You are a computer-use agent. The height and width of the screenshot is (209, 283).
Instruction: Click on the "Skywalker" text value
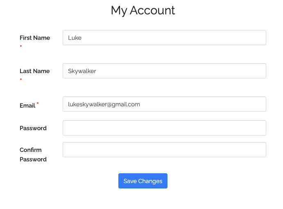pyautogui.click(x=82, y=71)
